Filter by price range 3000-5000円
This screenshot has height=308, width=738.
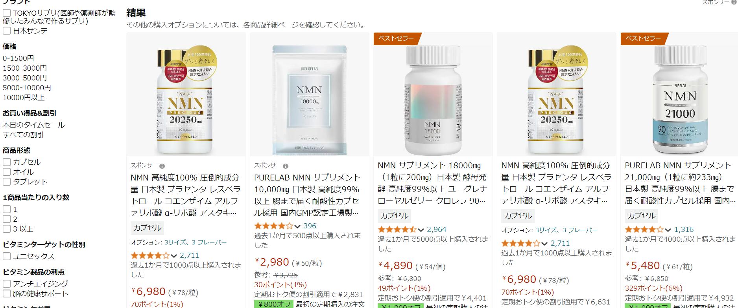click(x=25, y=78)
